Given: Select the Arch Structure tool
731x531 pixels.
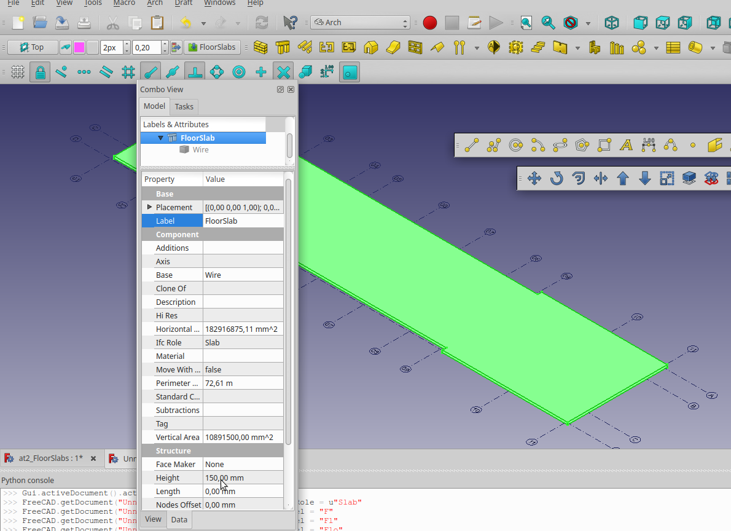Looking at the screenshot, I should [x=283, y=47].
